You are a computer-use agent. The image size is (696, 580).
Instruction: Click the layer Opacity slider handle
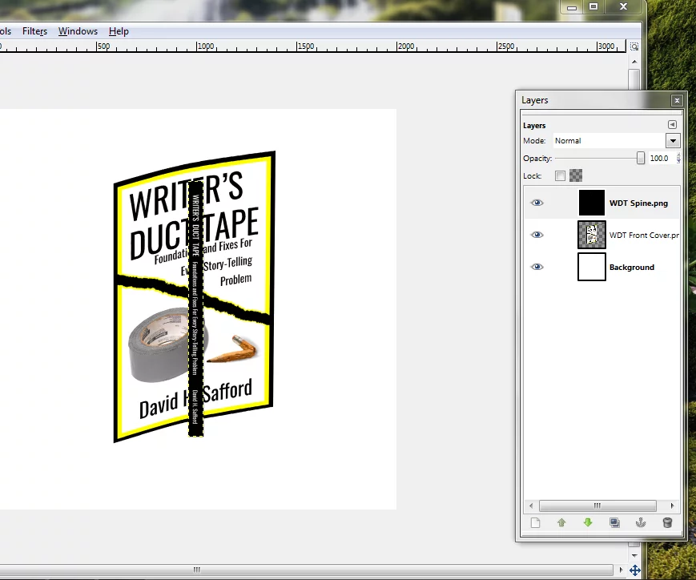click(641, 159)
